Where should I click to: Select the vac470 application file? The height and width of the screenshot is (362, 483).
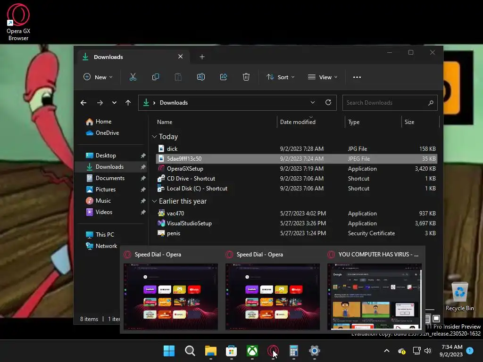click(x=296, y=214)
